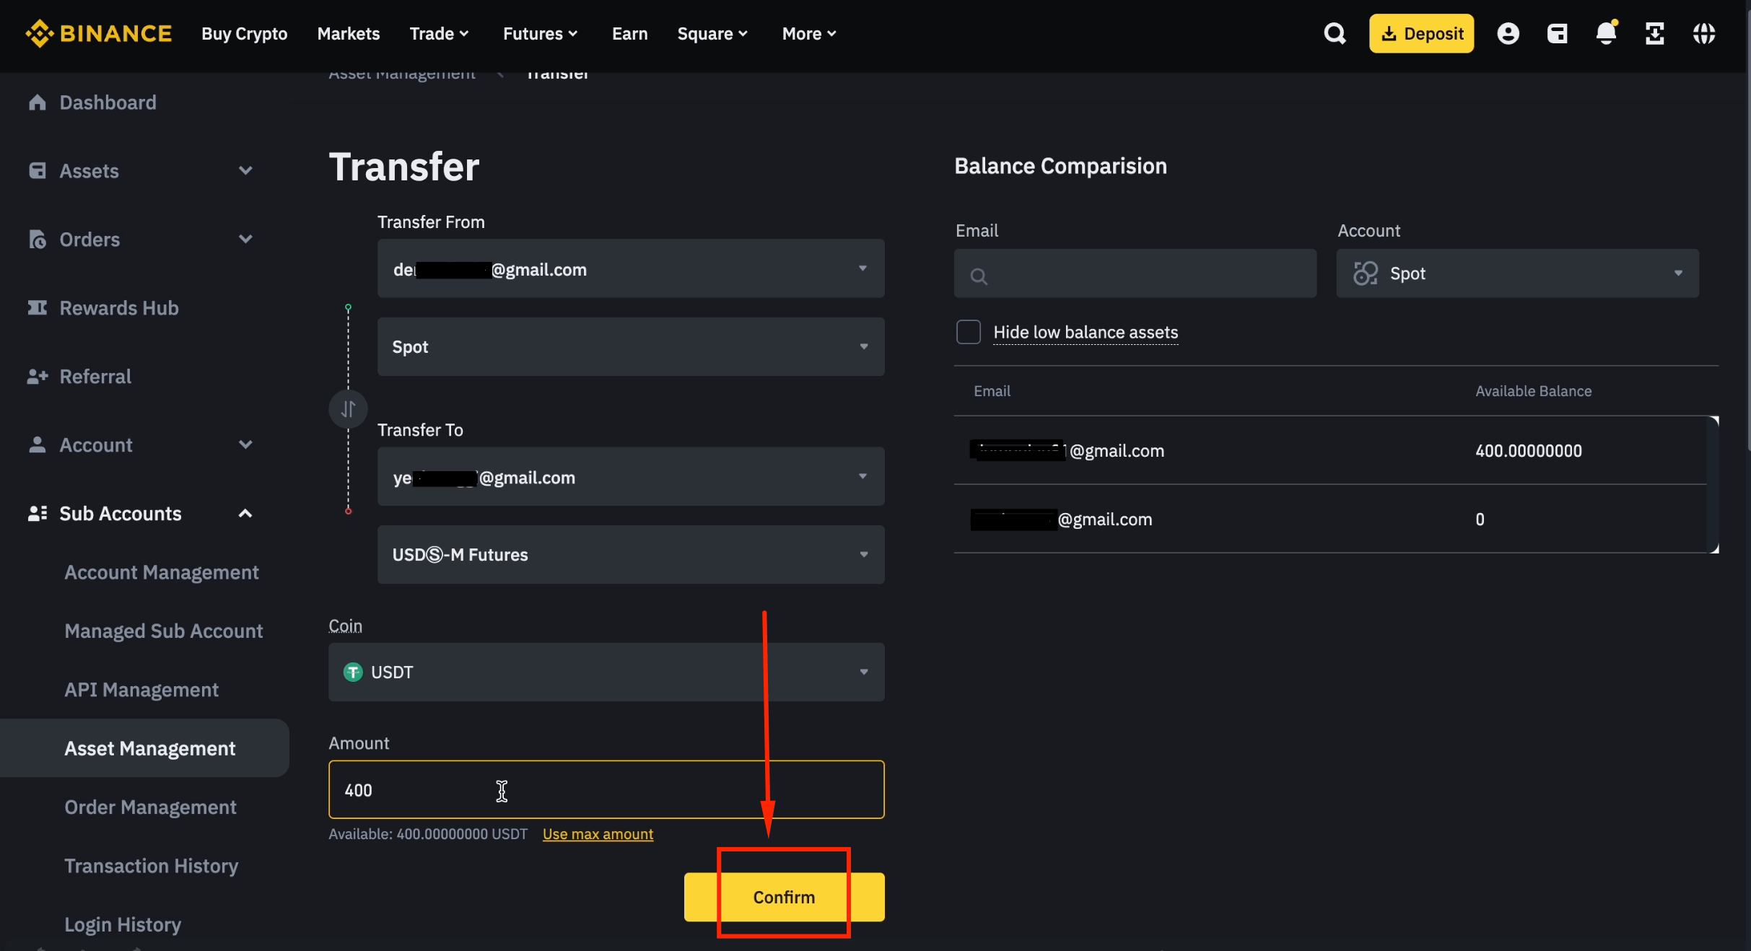Image resolution: width=1751 pixels, height=951 pixels.
Task: Click the Use max amount link
Action: (x=598, y=833)
